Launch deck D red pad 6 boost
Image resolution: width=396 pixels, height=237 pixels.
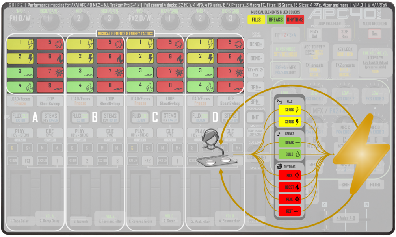click(230, 58)
